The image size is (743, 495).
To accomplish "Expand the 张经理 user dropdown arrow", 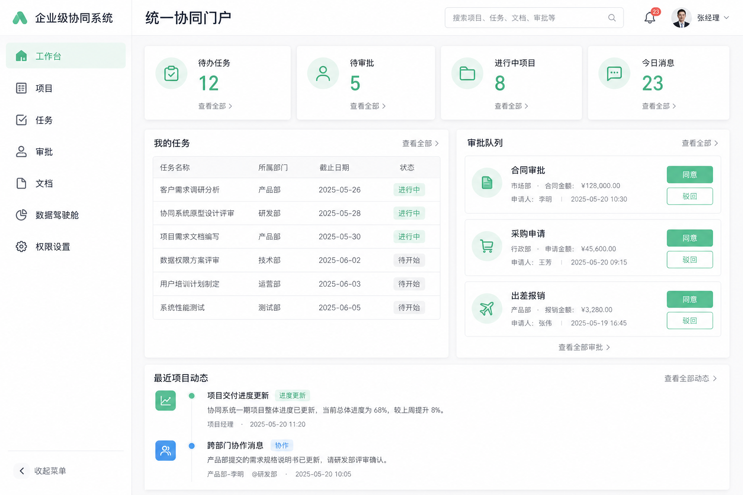I will coord(726,18).
